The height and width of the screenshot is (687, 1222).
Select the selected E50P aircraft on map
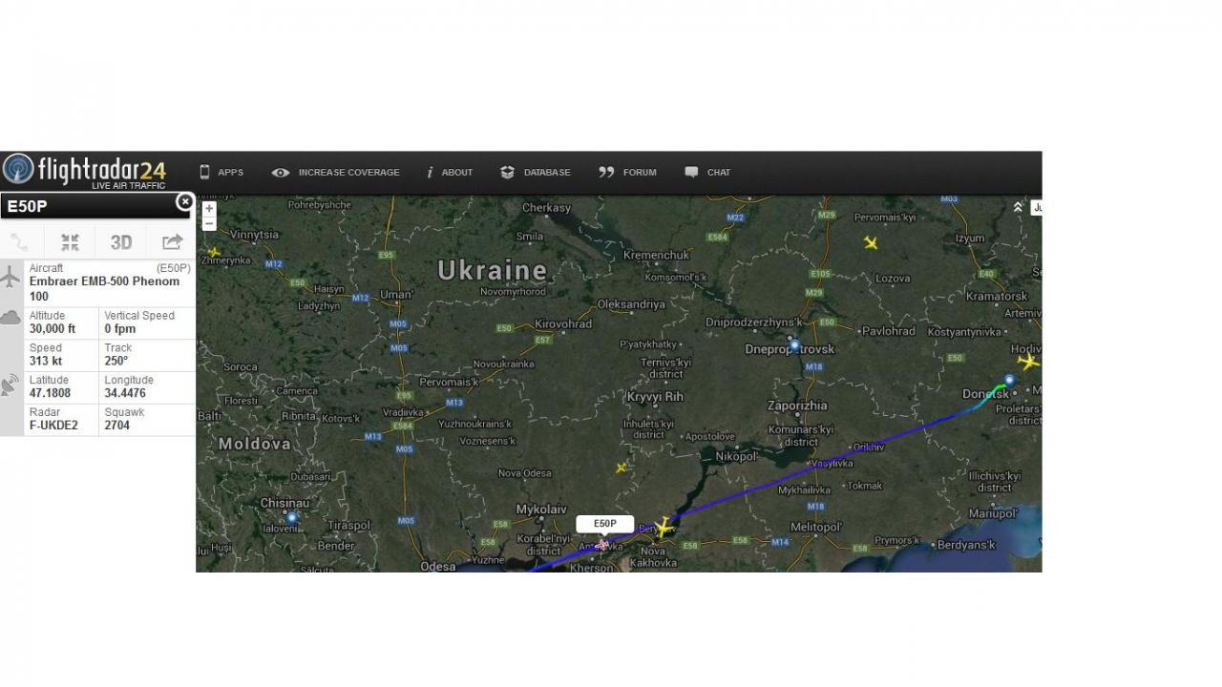602,545
